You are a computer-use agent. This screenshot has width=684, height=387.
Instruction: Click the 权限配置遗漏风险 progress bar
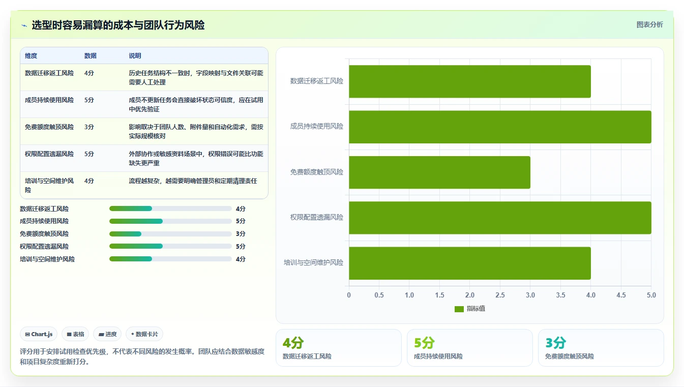(170, 246)
